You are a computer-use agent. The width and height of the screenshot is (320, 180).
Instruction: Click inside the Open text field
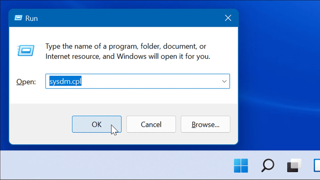tap(137, 81)
